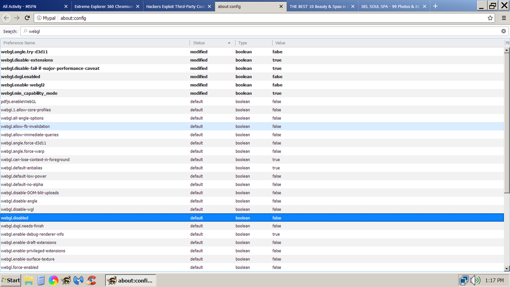Close the All Activity - MSFN tab
This screenshot has height=287, width=510.
coord(66,6)
